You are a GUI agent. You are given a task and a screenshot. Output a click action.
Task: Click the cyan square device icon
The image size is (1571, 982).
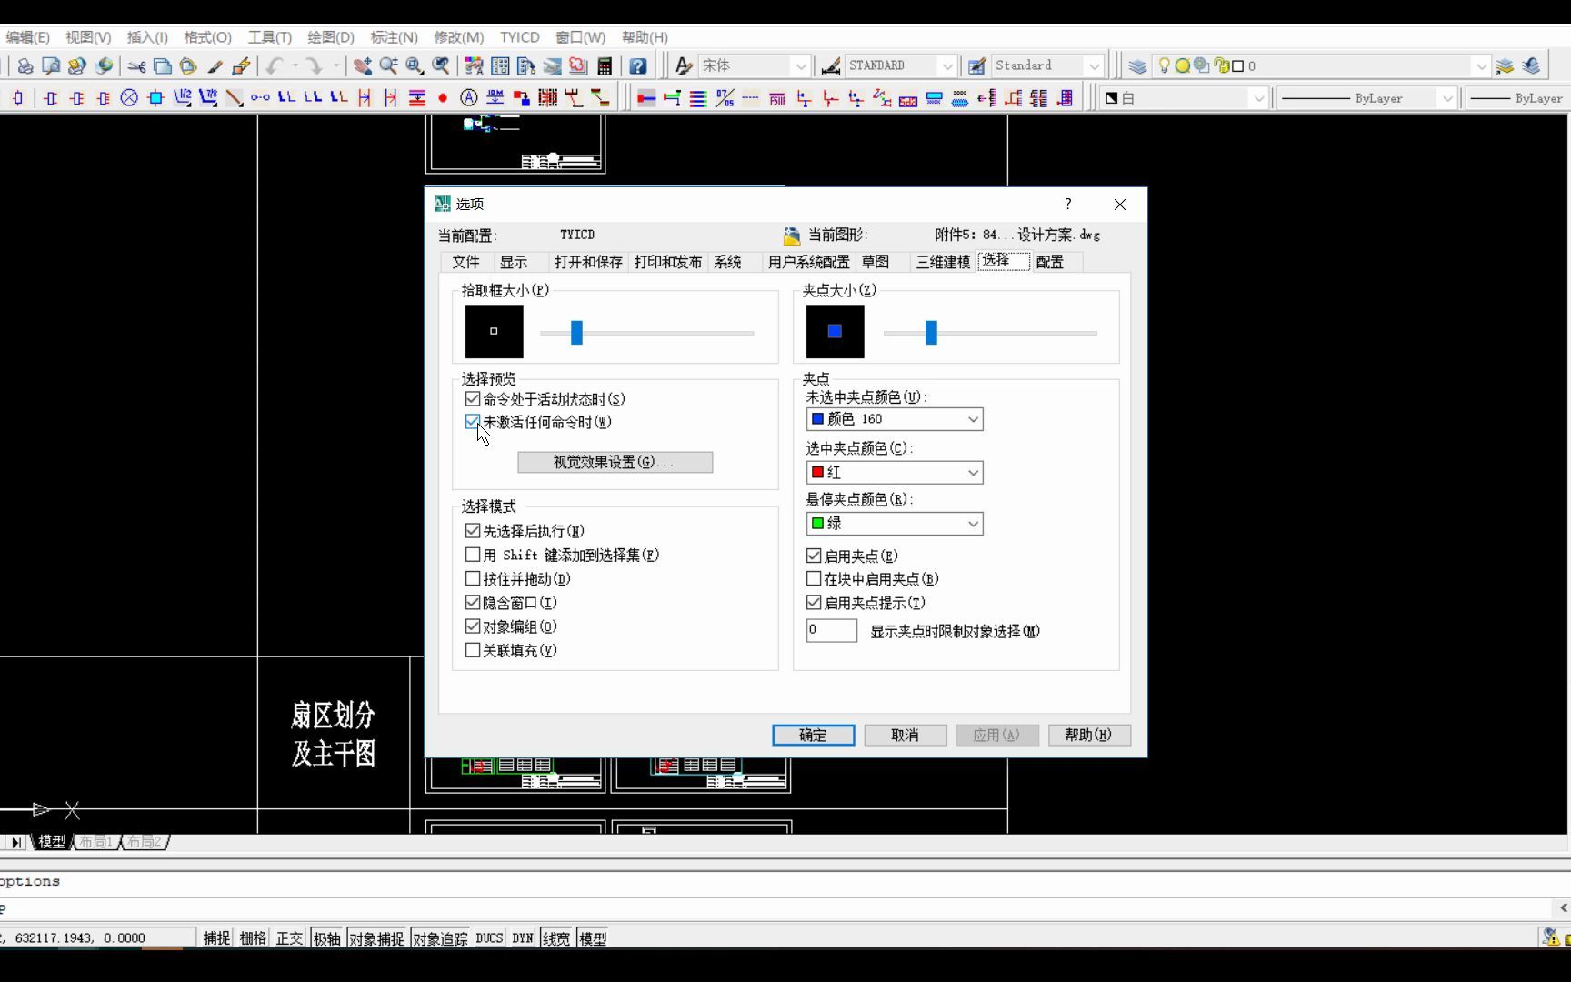click(x=155, y=97)
